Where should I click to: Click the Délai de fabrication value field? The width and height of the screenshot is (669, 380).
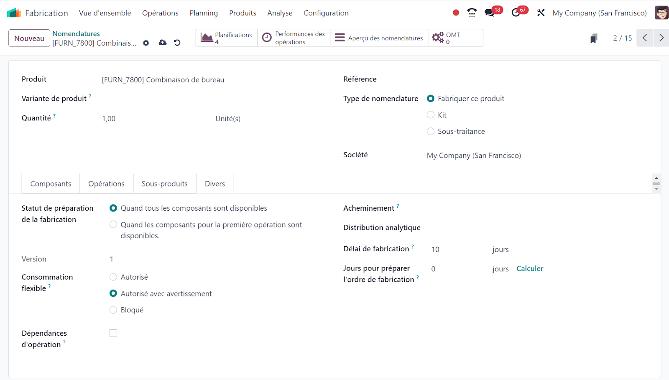tap(456, 249)
